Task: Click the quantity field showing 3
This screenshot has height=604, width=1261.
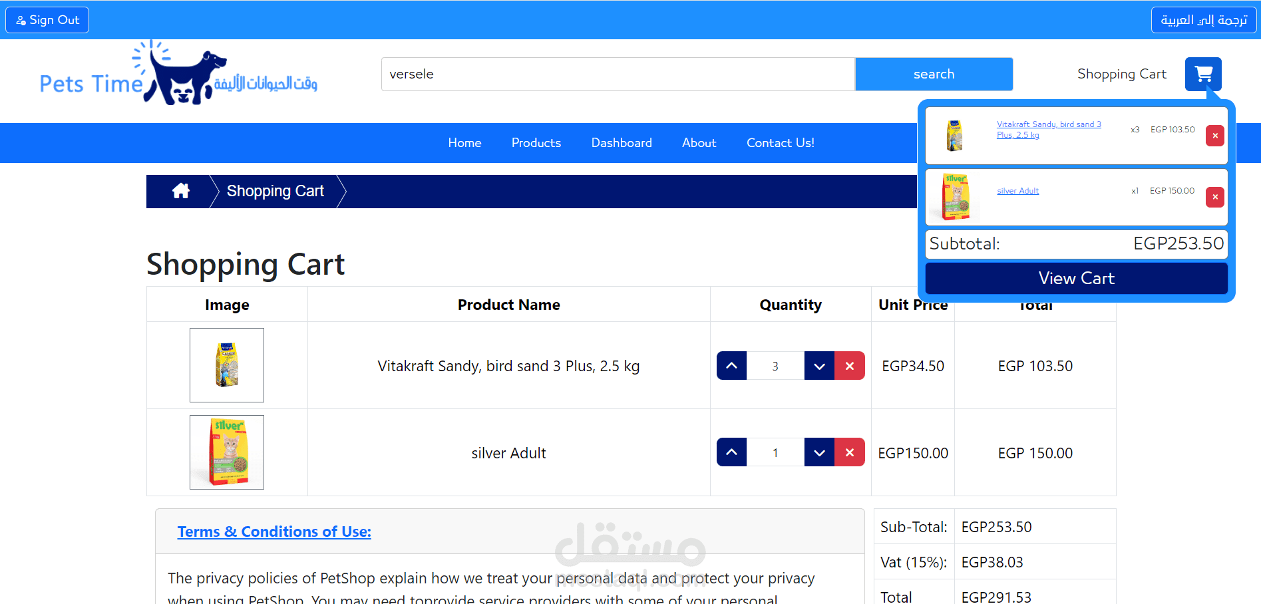Action: (x=775, y=366)
